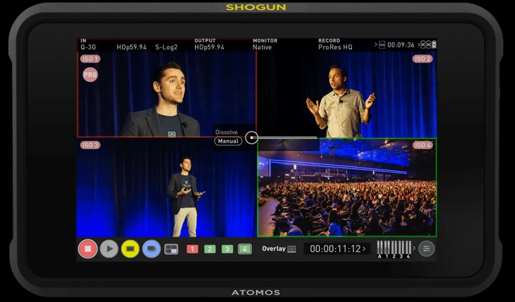This screenshot has width=515, height=302.
Task: Select the ISO 3 full-body feed
Action: pyautogui.click(x=167, y=187)
